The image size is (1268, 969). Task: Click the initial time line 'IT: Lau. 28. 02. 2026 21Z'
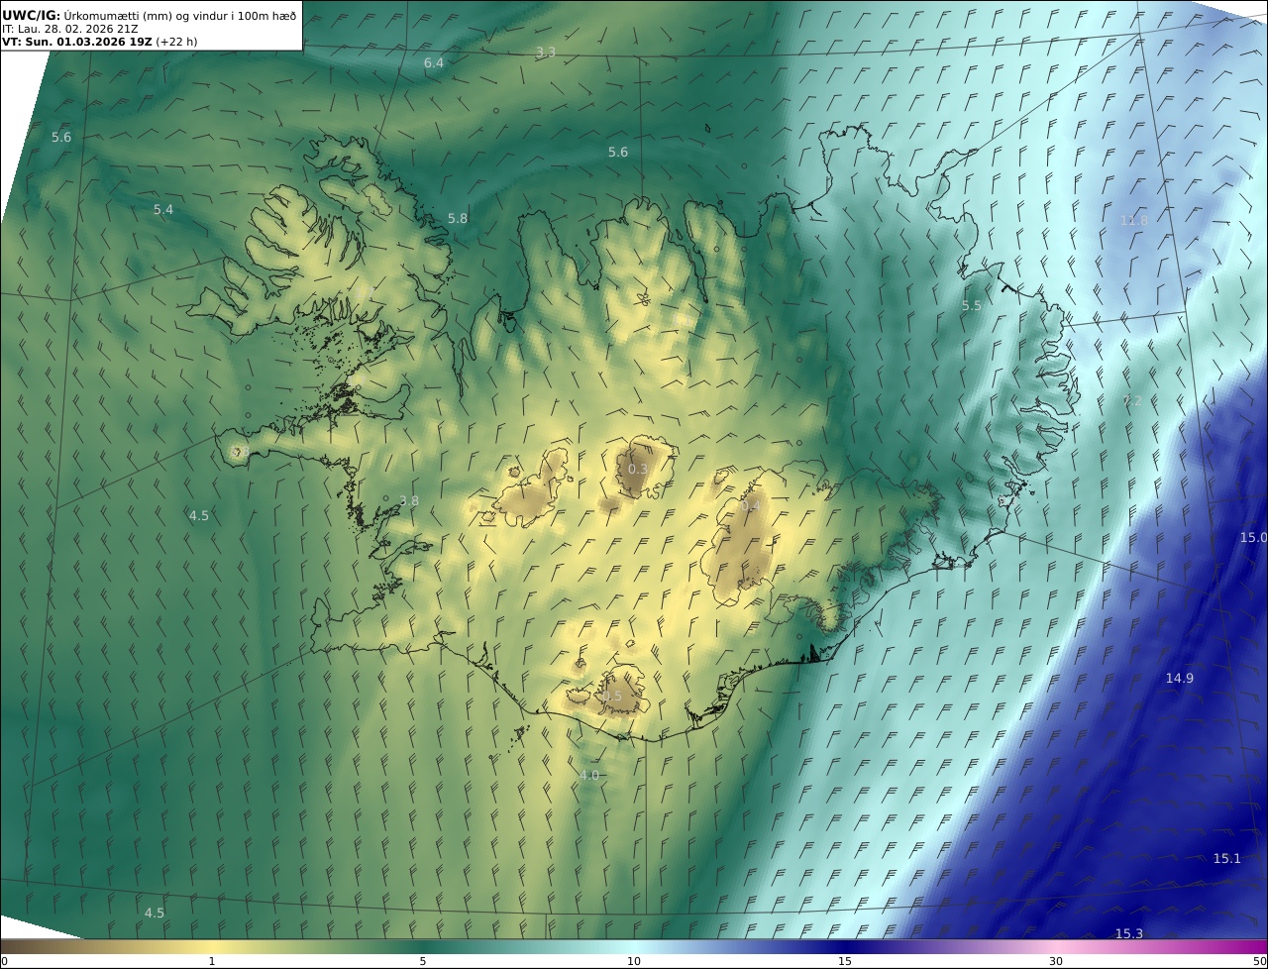click(x=70, y=29)
